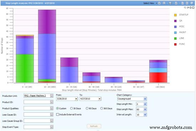Expand the Chart Category Causegroupid dropdown

point(145,99)
